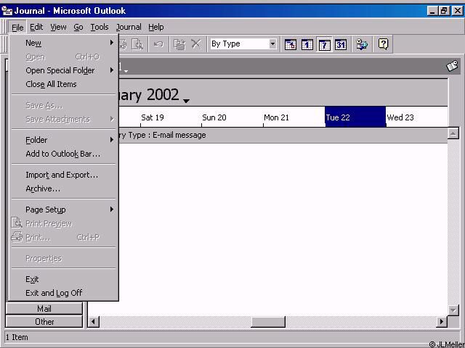Open the Journal menu
The height and width of the screenshot is (348, 465).
129,28
